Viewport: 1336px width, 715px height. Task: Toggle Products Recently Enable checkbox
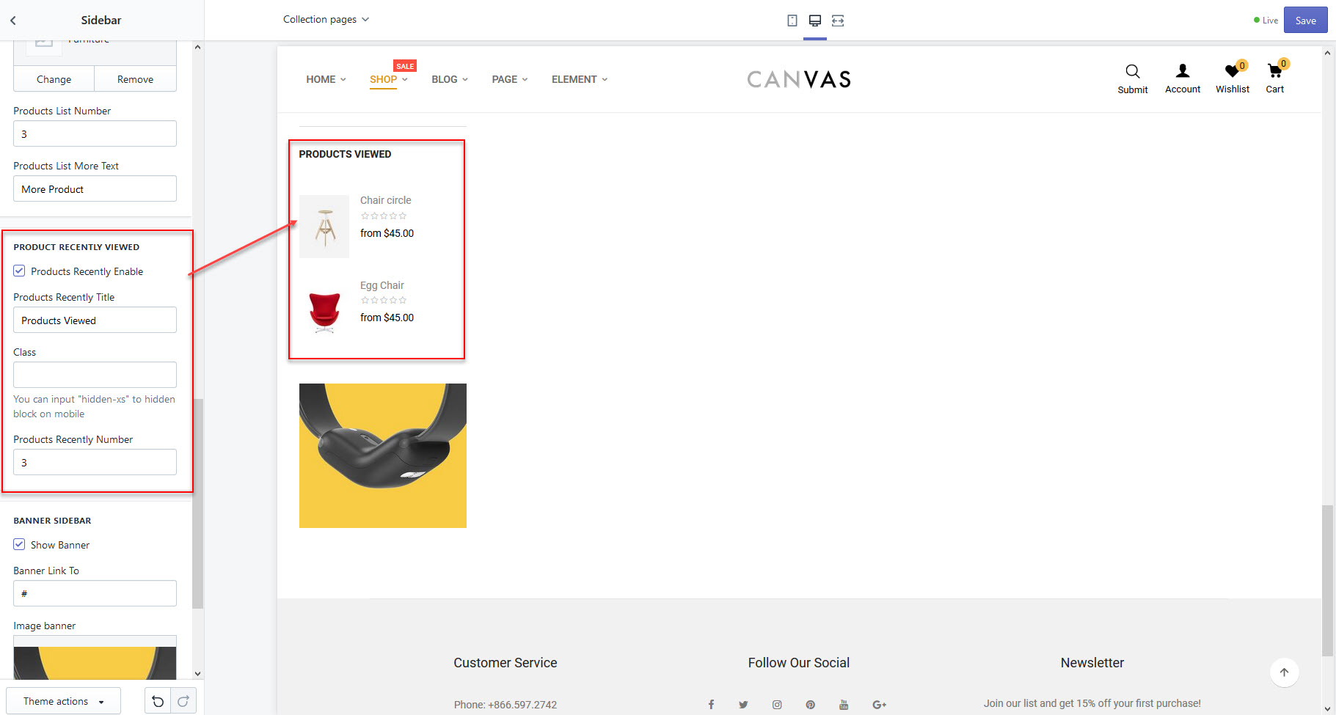click(x=19, y=271)
